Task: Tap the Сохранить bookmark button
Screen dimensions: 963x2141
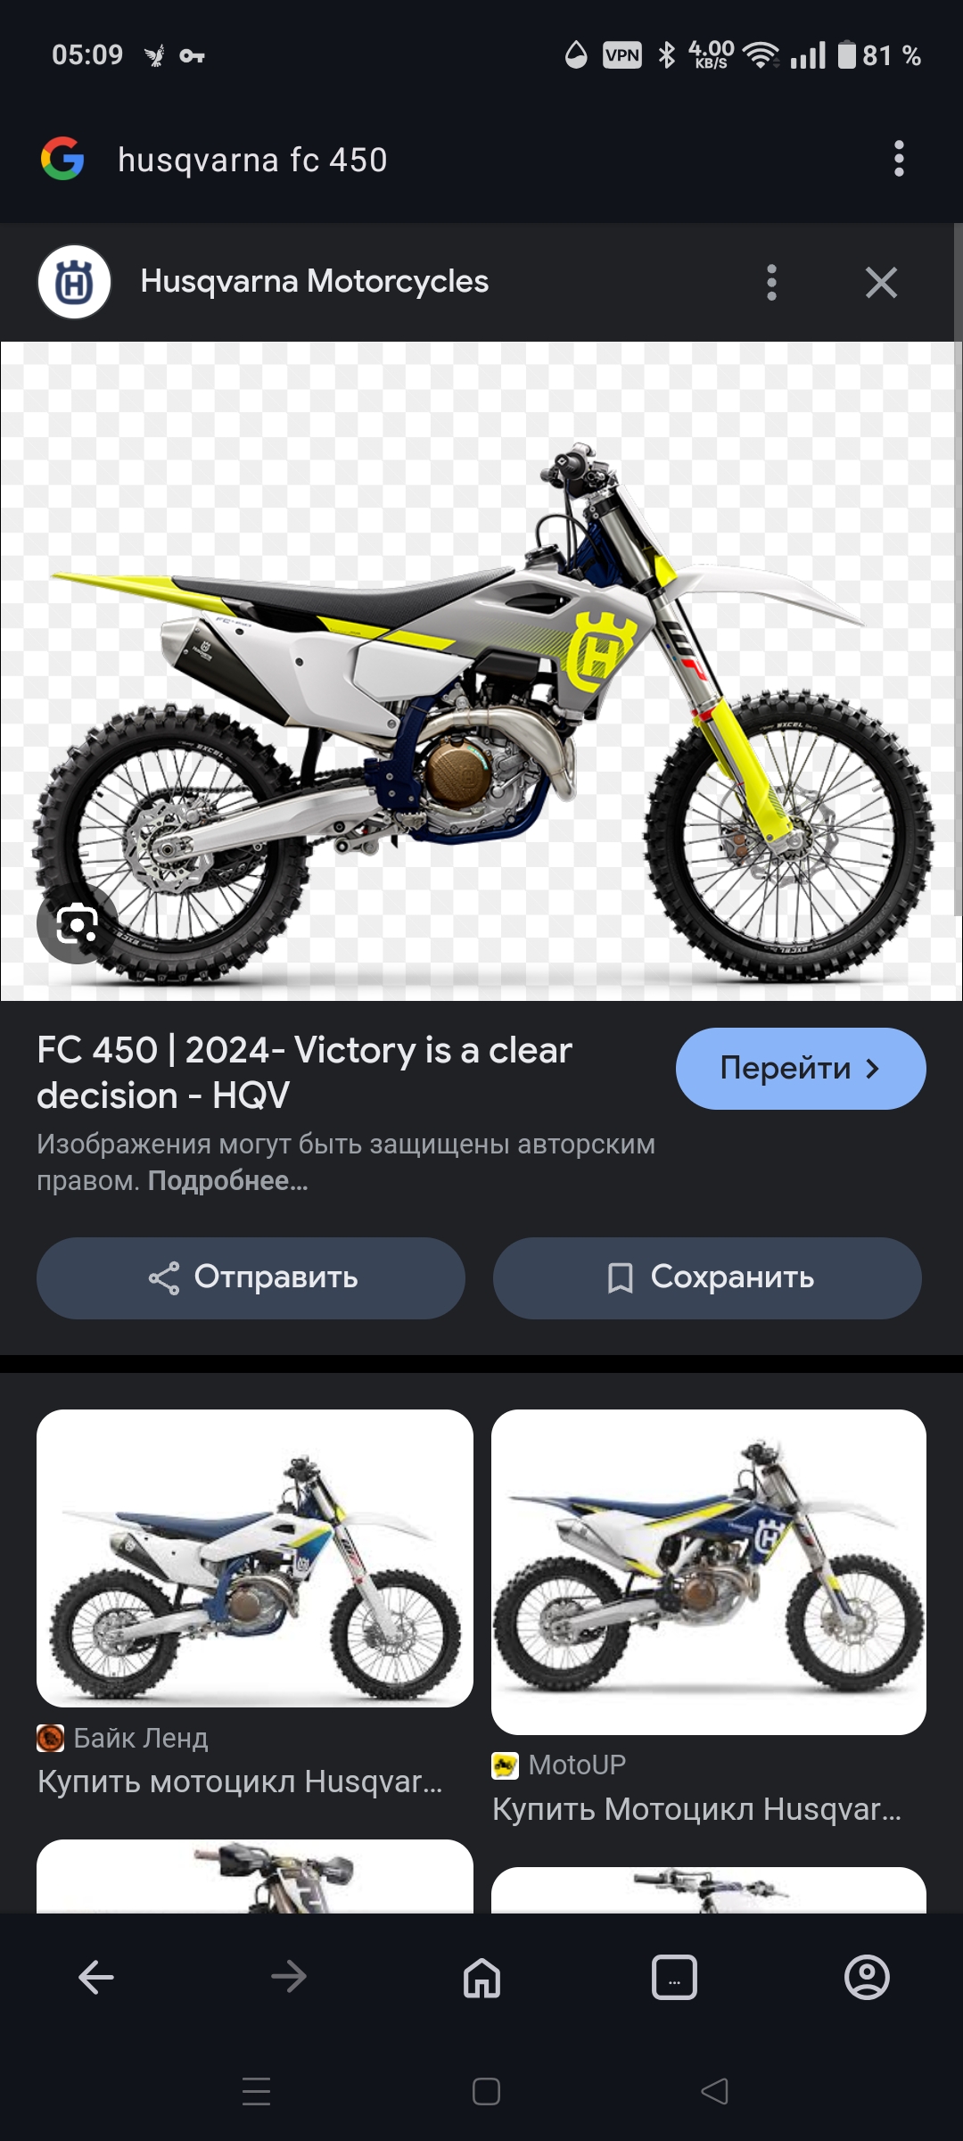Action: pyautogui.click(x=707, y=1277)
